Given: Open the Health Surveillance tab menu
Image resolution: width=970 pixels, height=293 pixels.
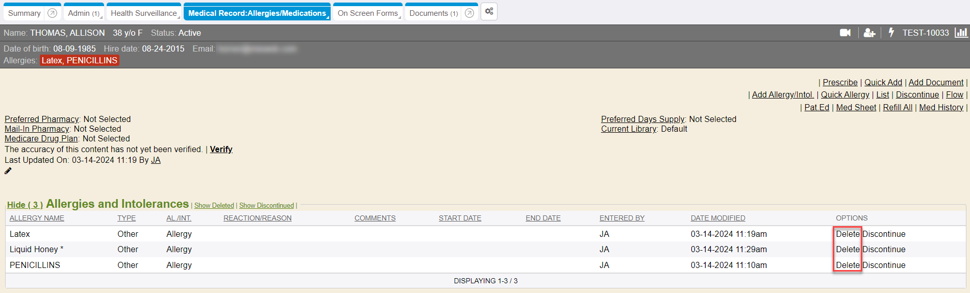Looking at the screenshot, I should pyautogui.click(x=144, y=13).
